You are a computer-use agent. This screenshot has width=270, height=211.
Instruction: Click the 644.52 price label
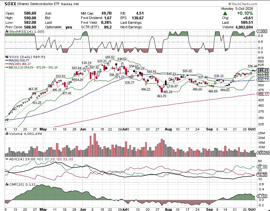coord(122,59)
